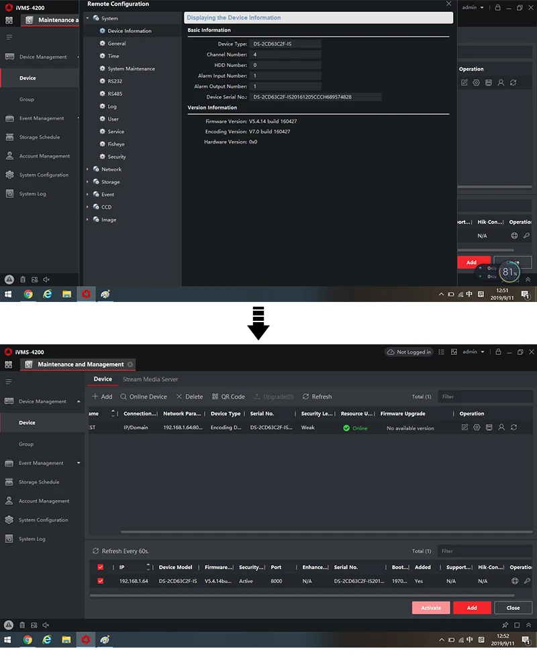Click the Delete toolbar button

189,397
